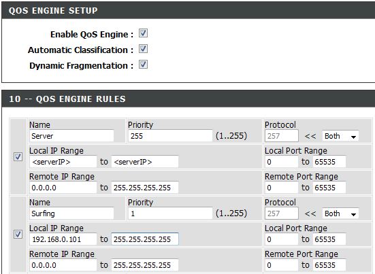Click Server rule Local IP Range start field
375x274 pixels.
pyautogui.click(x=63, y=162)
